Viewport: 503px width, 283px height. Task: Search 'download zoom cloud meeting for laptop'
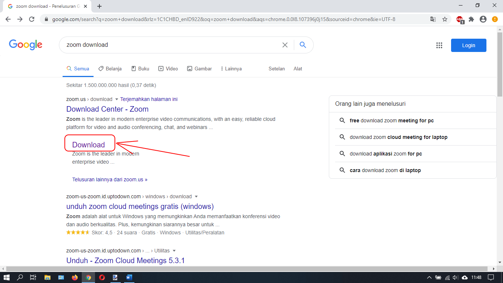tap(399, 137)
